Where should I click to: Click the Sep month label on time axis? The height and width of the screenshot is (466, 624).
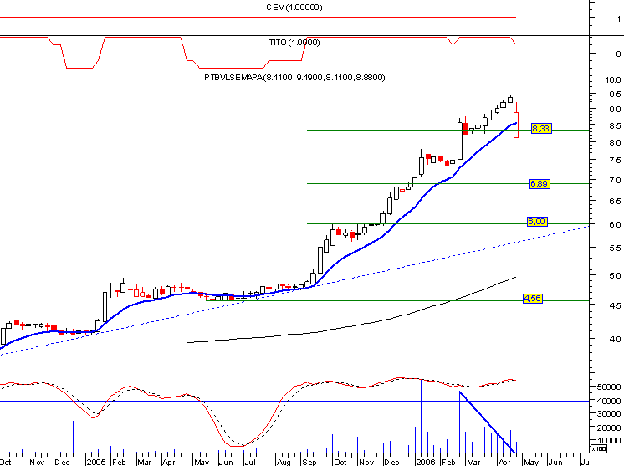[x=309, y=462]
